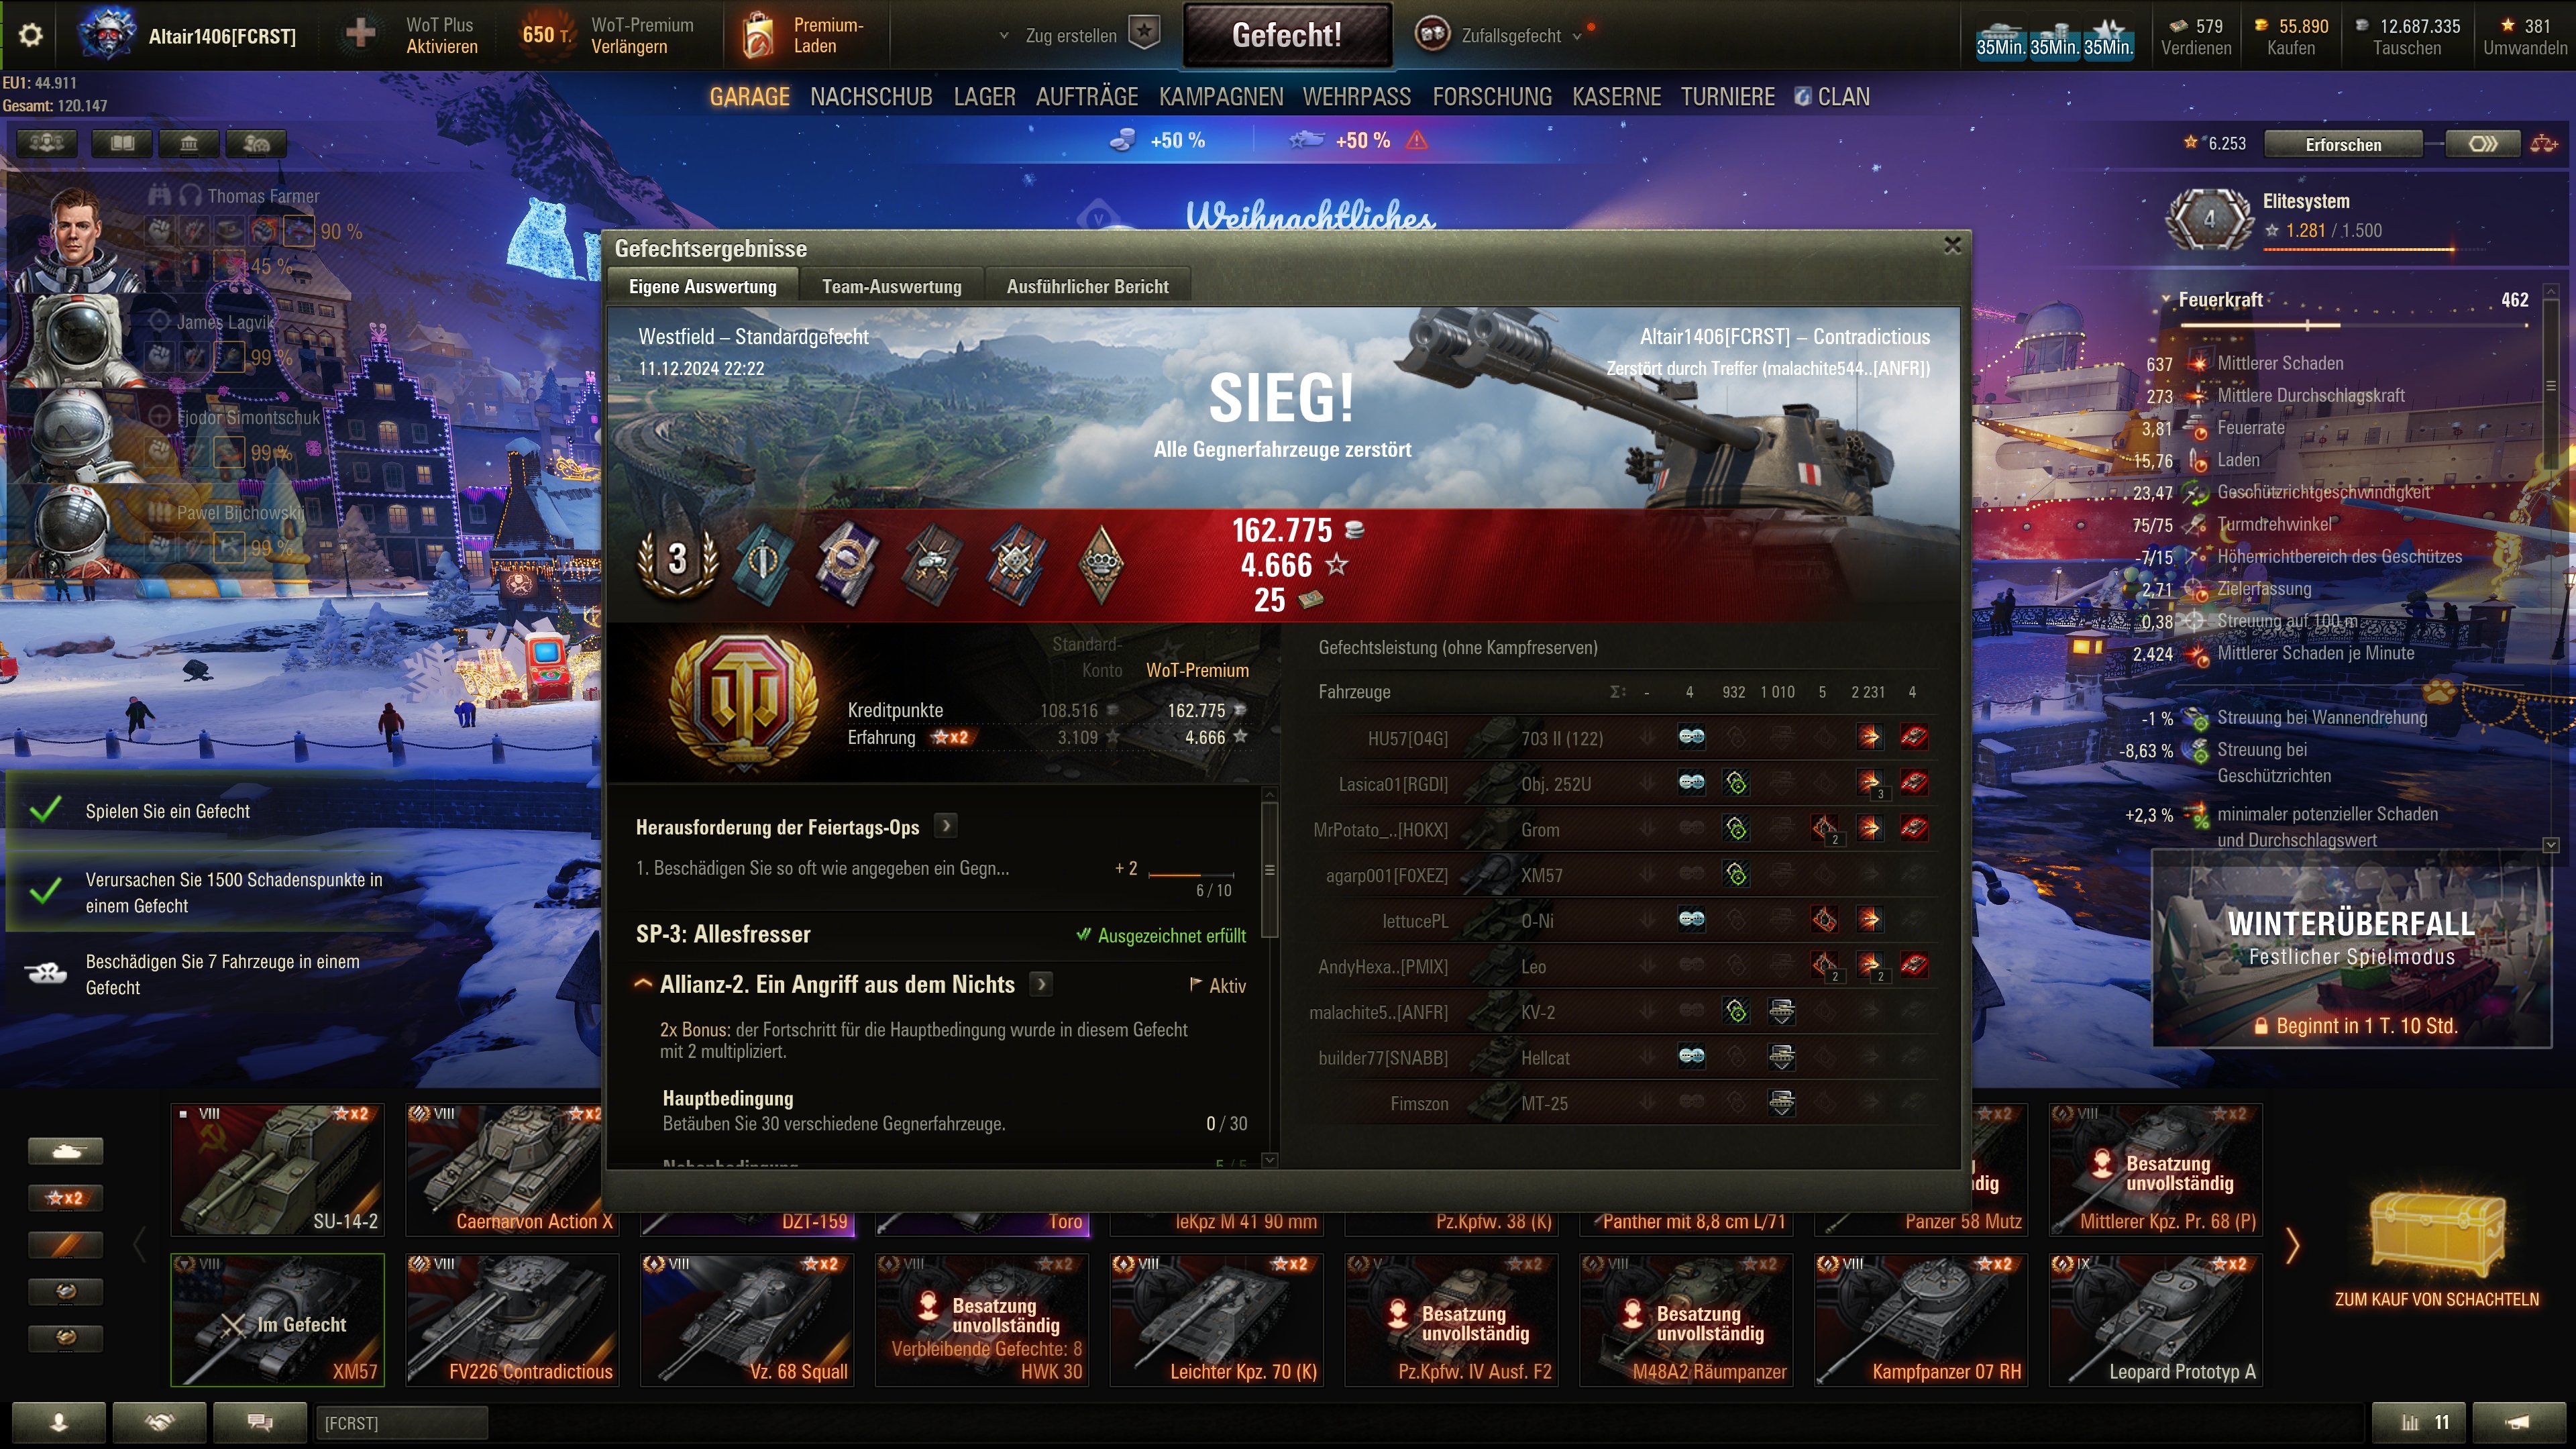Click the contacts person icon at bottom-left
The height and width of the screenshot is (1449, 2576).
pyautogui.click(x=59, y=1422)
